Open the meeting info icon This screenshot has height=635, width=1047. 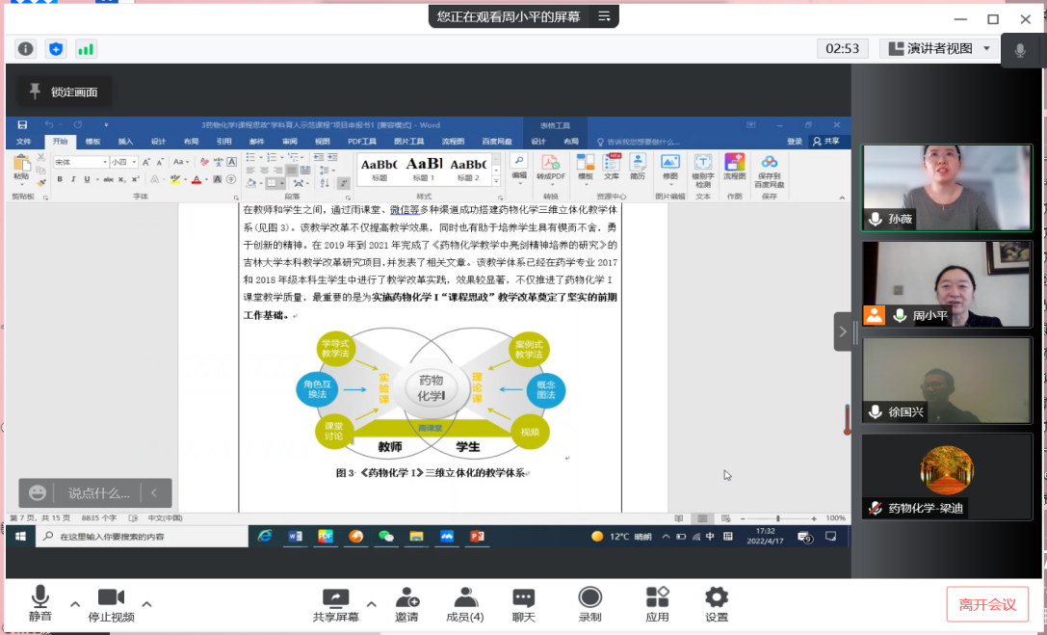coord(26,48)
